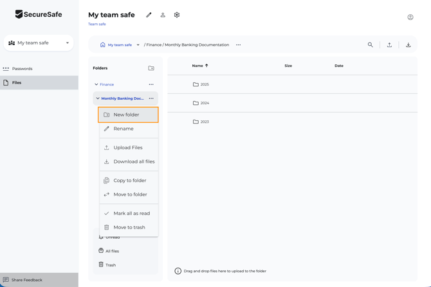
Task: Sort files by Name column header
Action: 197,66
